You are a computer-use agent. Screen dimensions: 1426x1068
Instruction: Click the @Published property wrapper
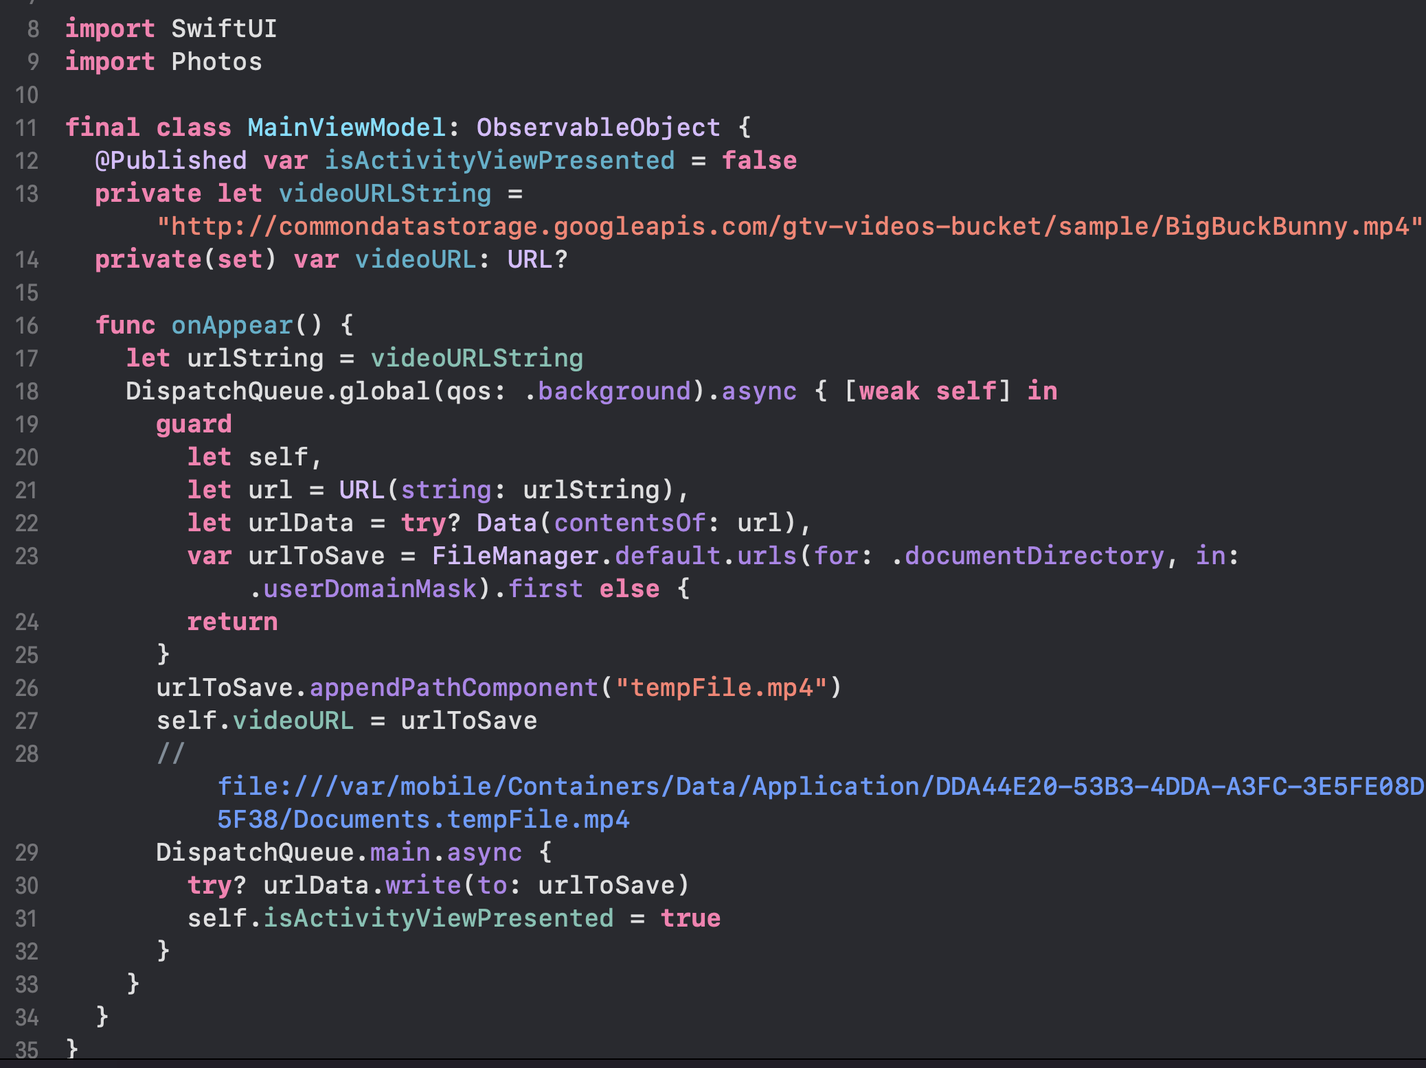pyautogui.click(x=171, y=161)
